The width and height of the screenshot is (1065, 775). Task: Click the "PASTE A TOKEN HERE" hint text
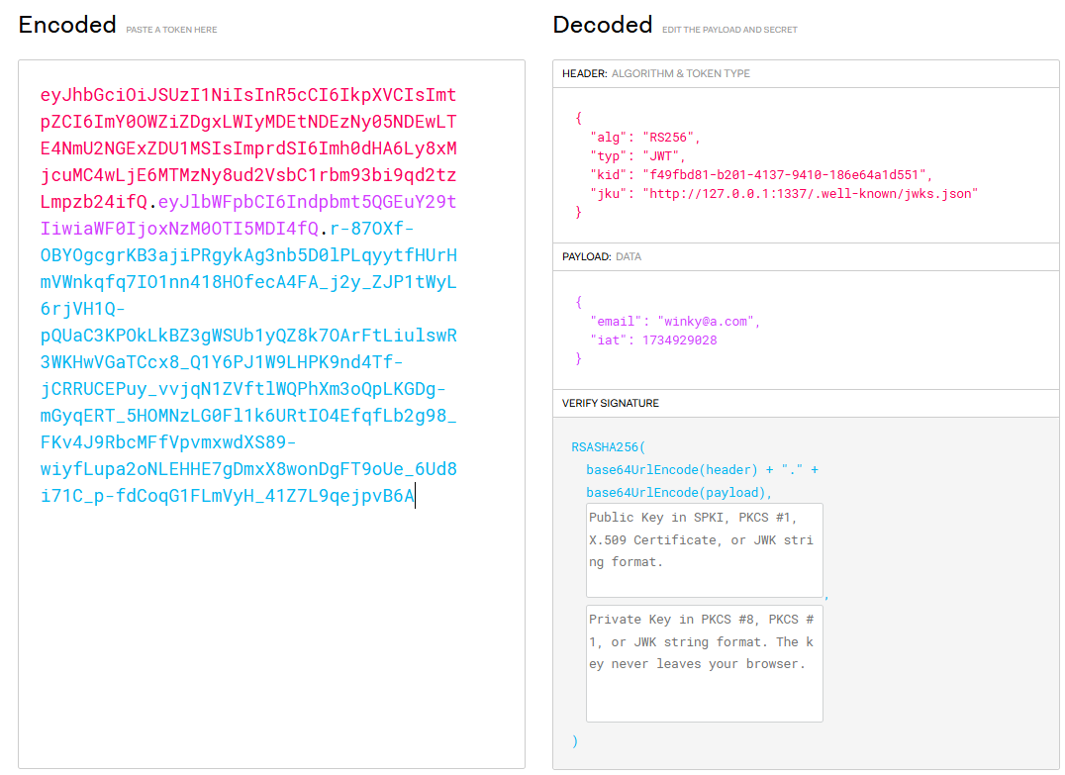(x=171, y=30)
